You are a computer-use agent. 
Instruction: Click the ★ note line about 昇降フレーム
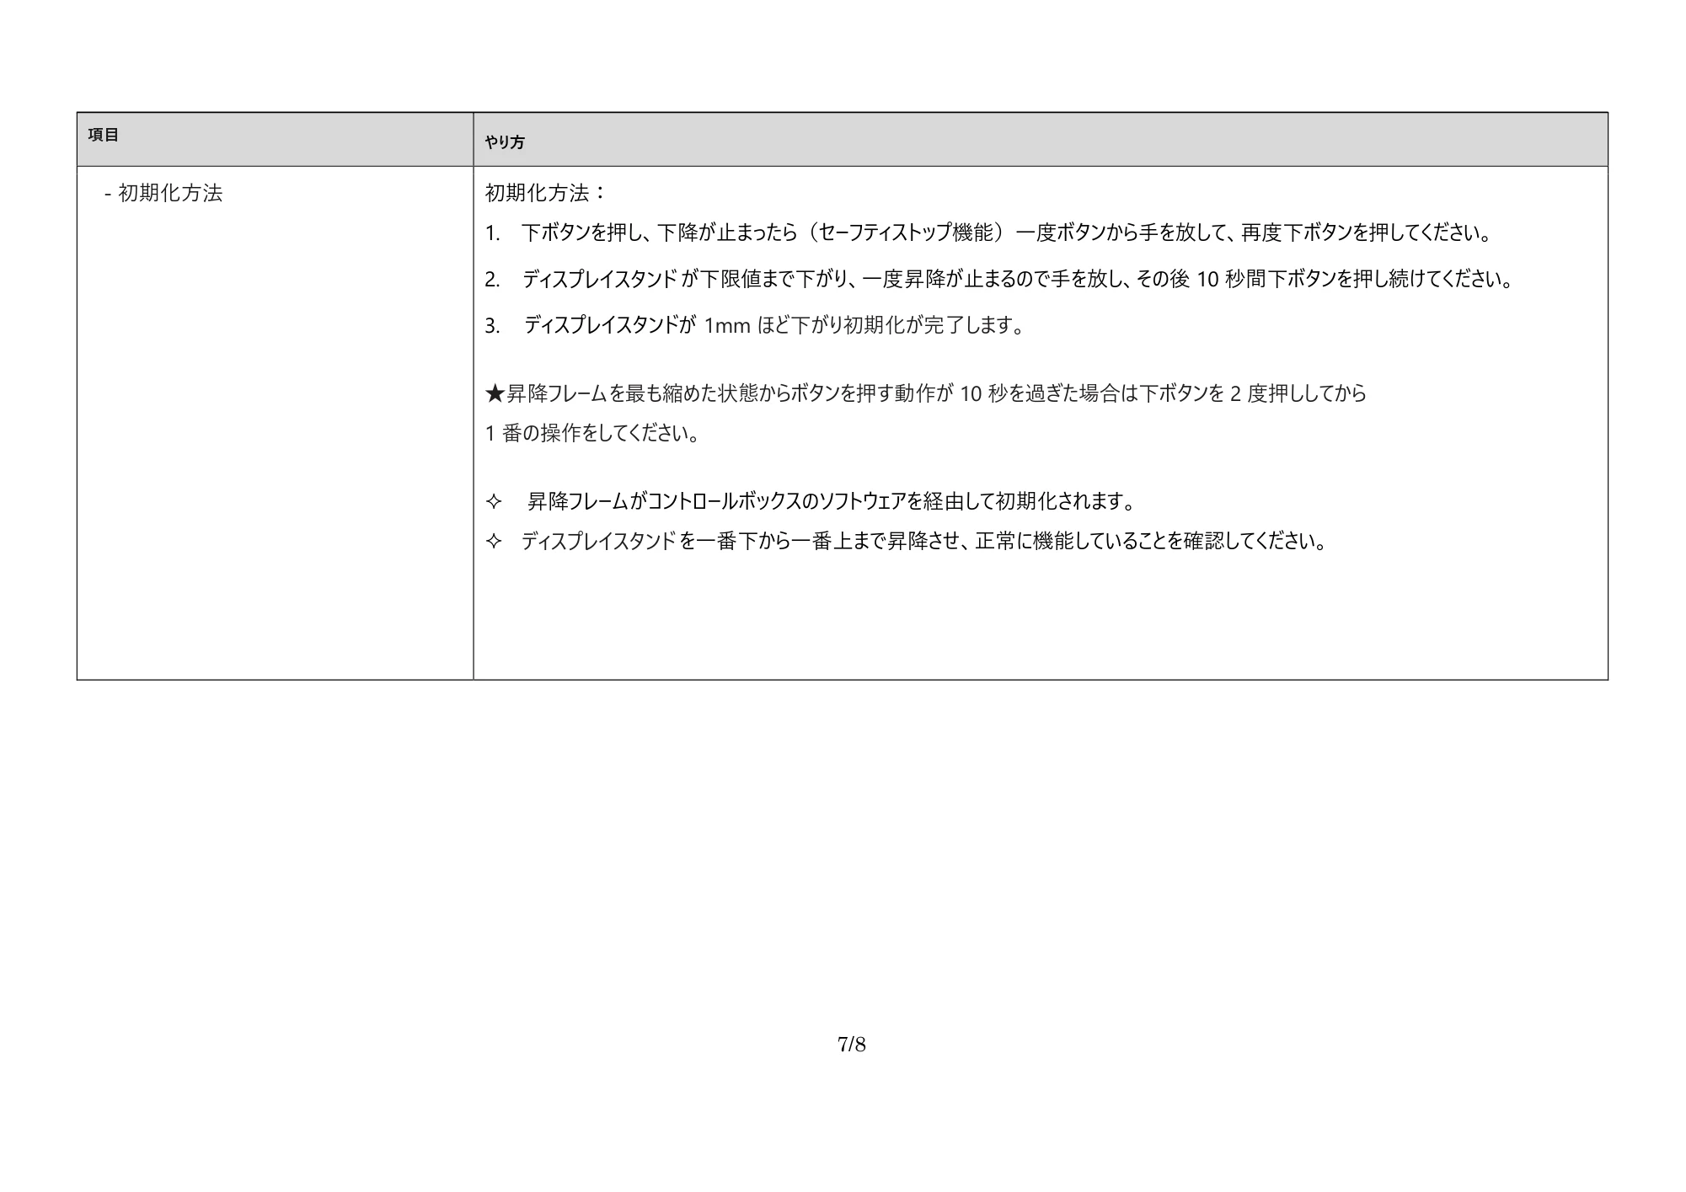tap(926, 393)
